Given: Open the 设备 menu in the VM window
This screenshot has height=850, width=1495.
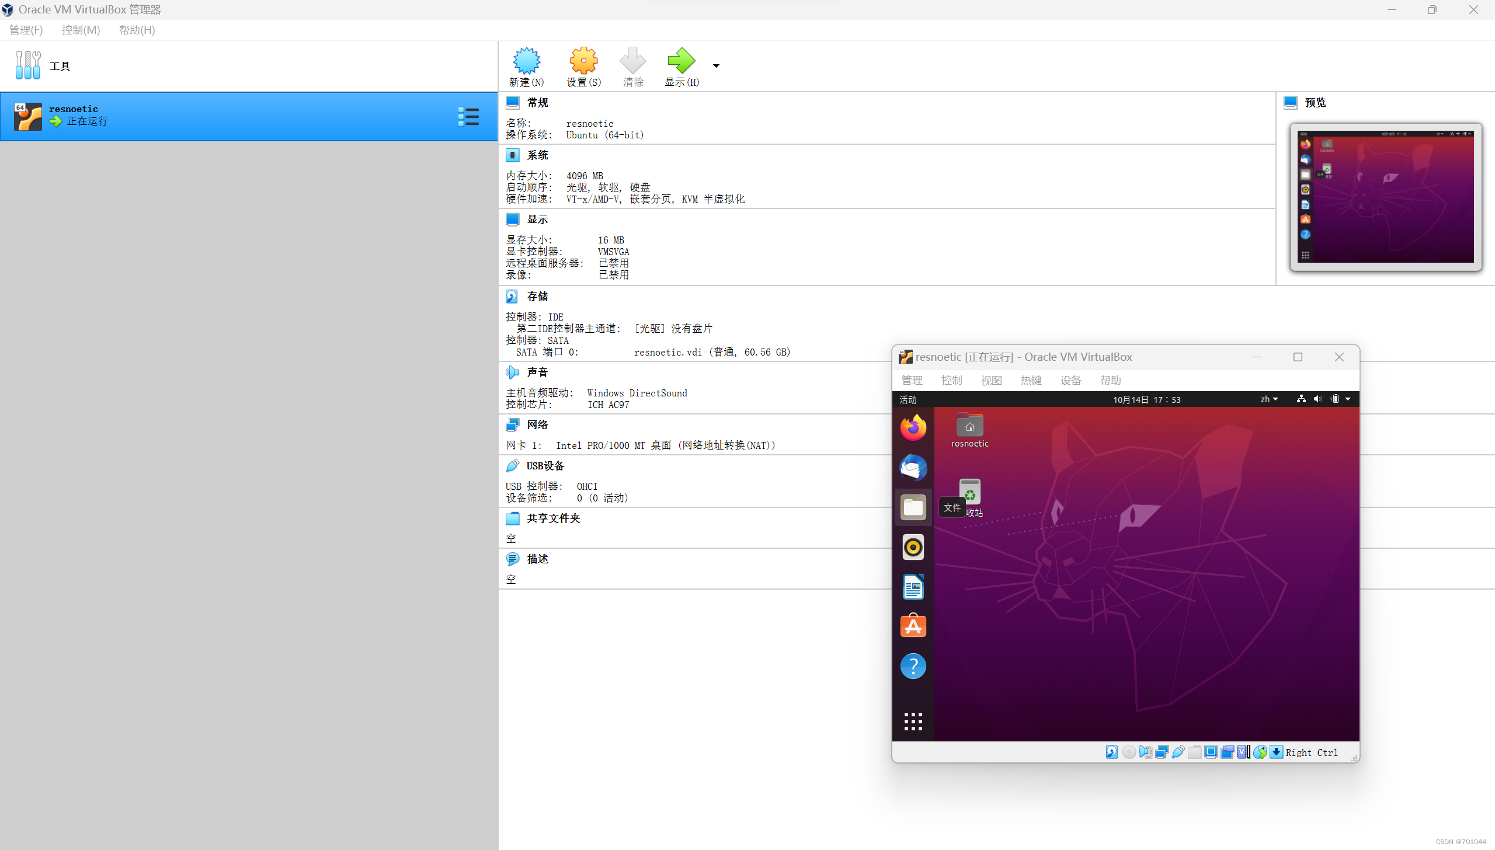Looking at the screenshot, I should pyautogui.click(x=1070, y=380).
